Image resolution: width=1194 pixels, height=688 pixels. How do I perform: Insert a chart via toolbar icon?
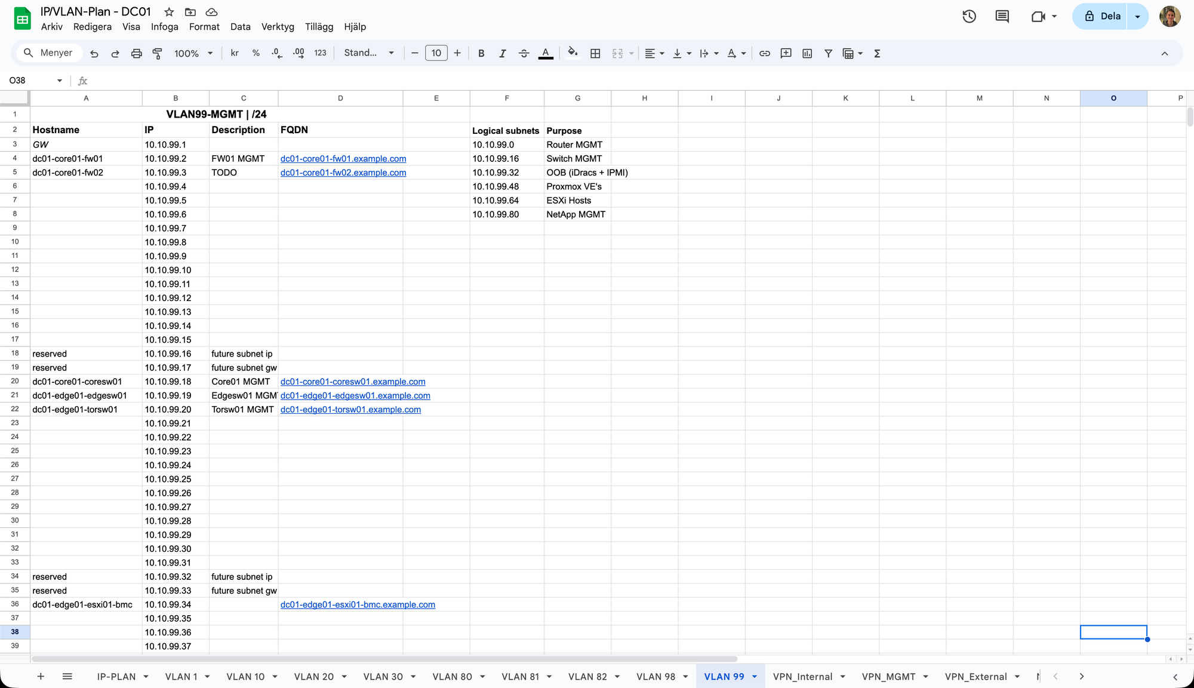click(x=807, y=53)
